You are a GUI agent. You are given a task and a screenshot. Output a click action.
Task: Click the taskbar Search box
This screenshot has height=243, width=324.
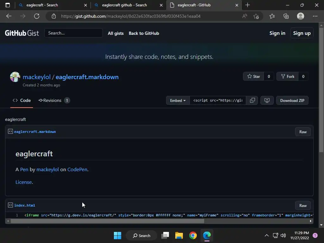(141, 235)
